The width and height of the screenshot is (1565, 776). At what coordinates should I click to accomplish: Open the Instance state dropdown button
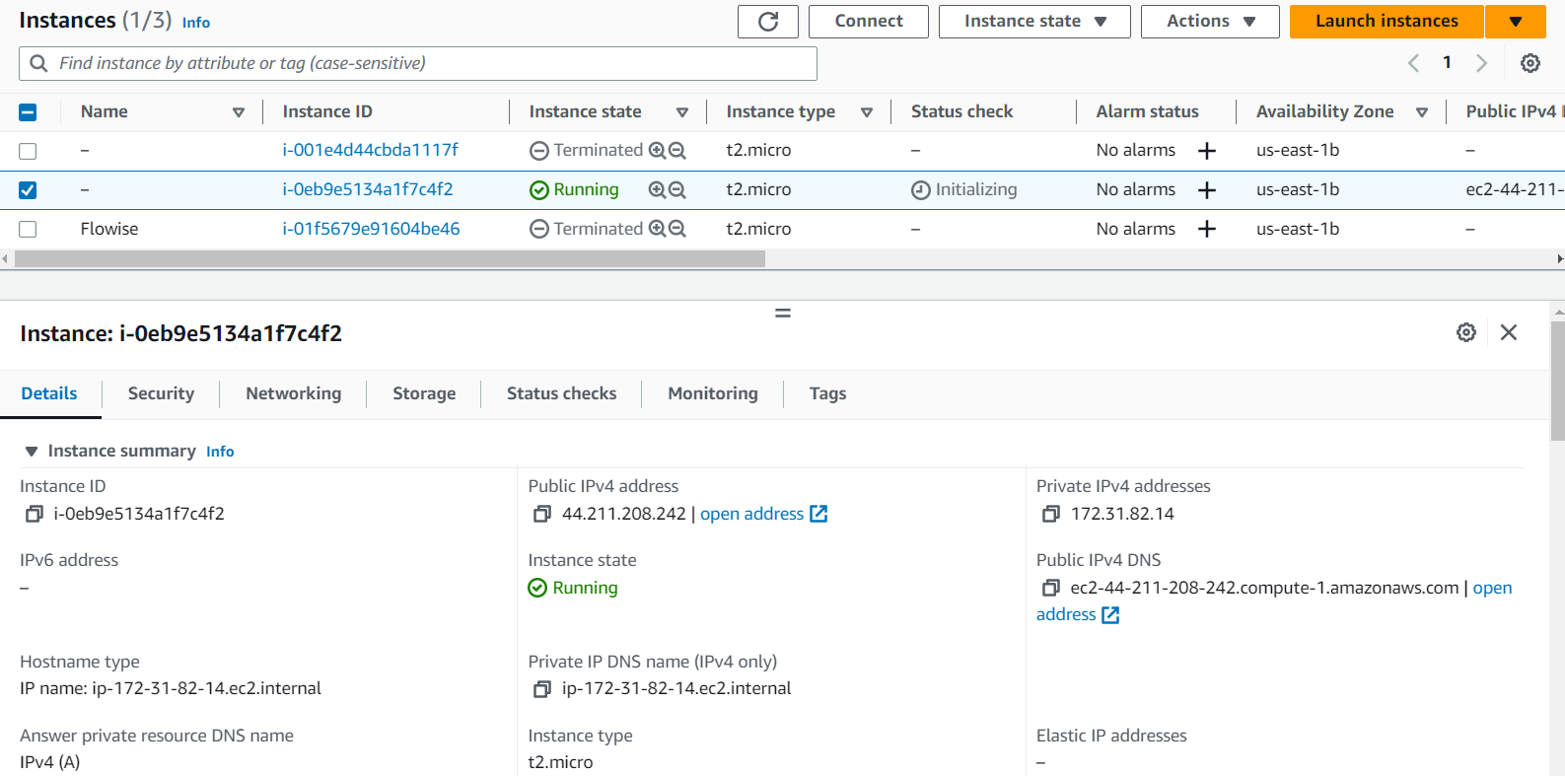point(1033,22)
